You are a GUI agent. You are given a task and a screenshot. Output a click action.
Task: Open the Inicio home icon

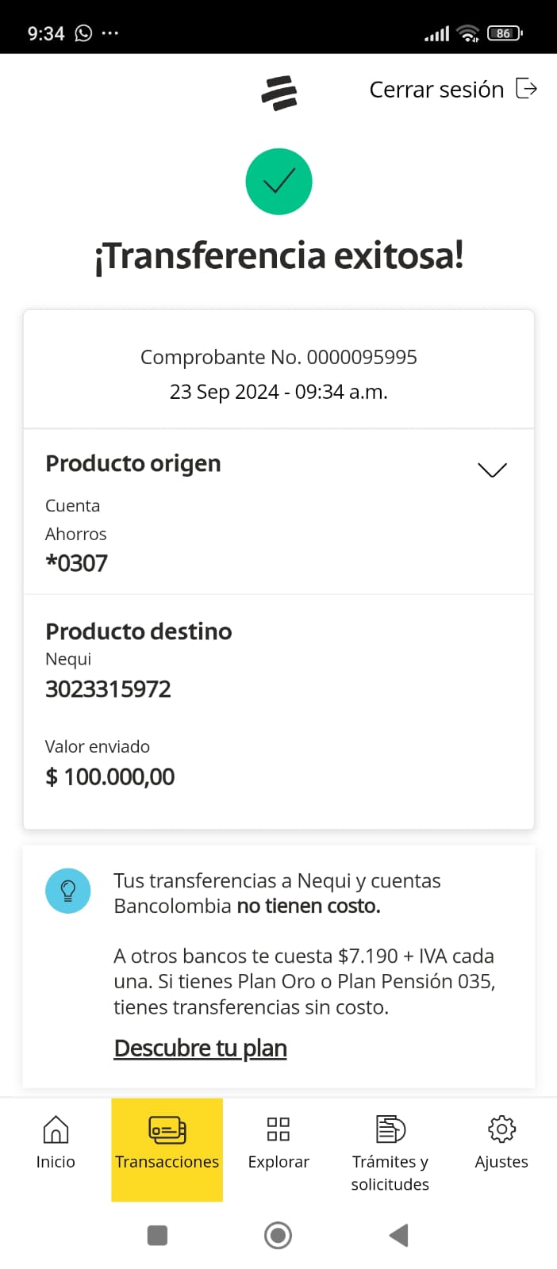(56, 1129)
